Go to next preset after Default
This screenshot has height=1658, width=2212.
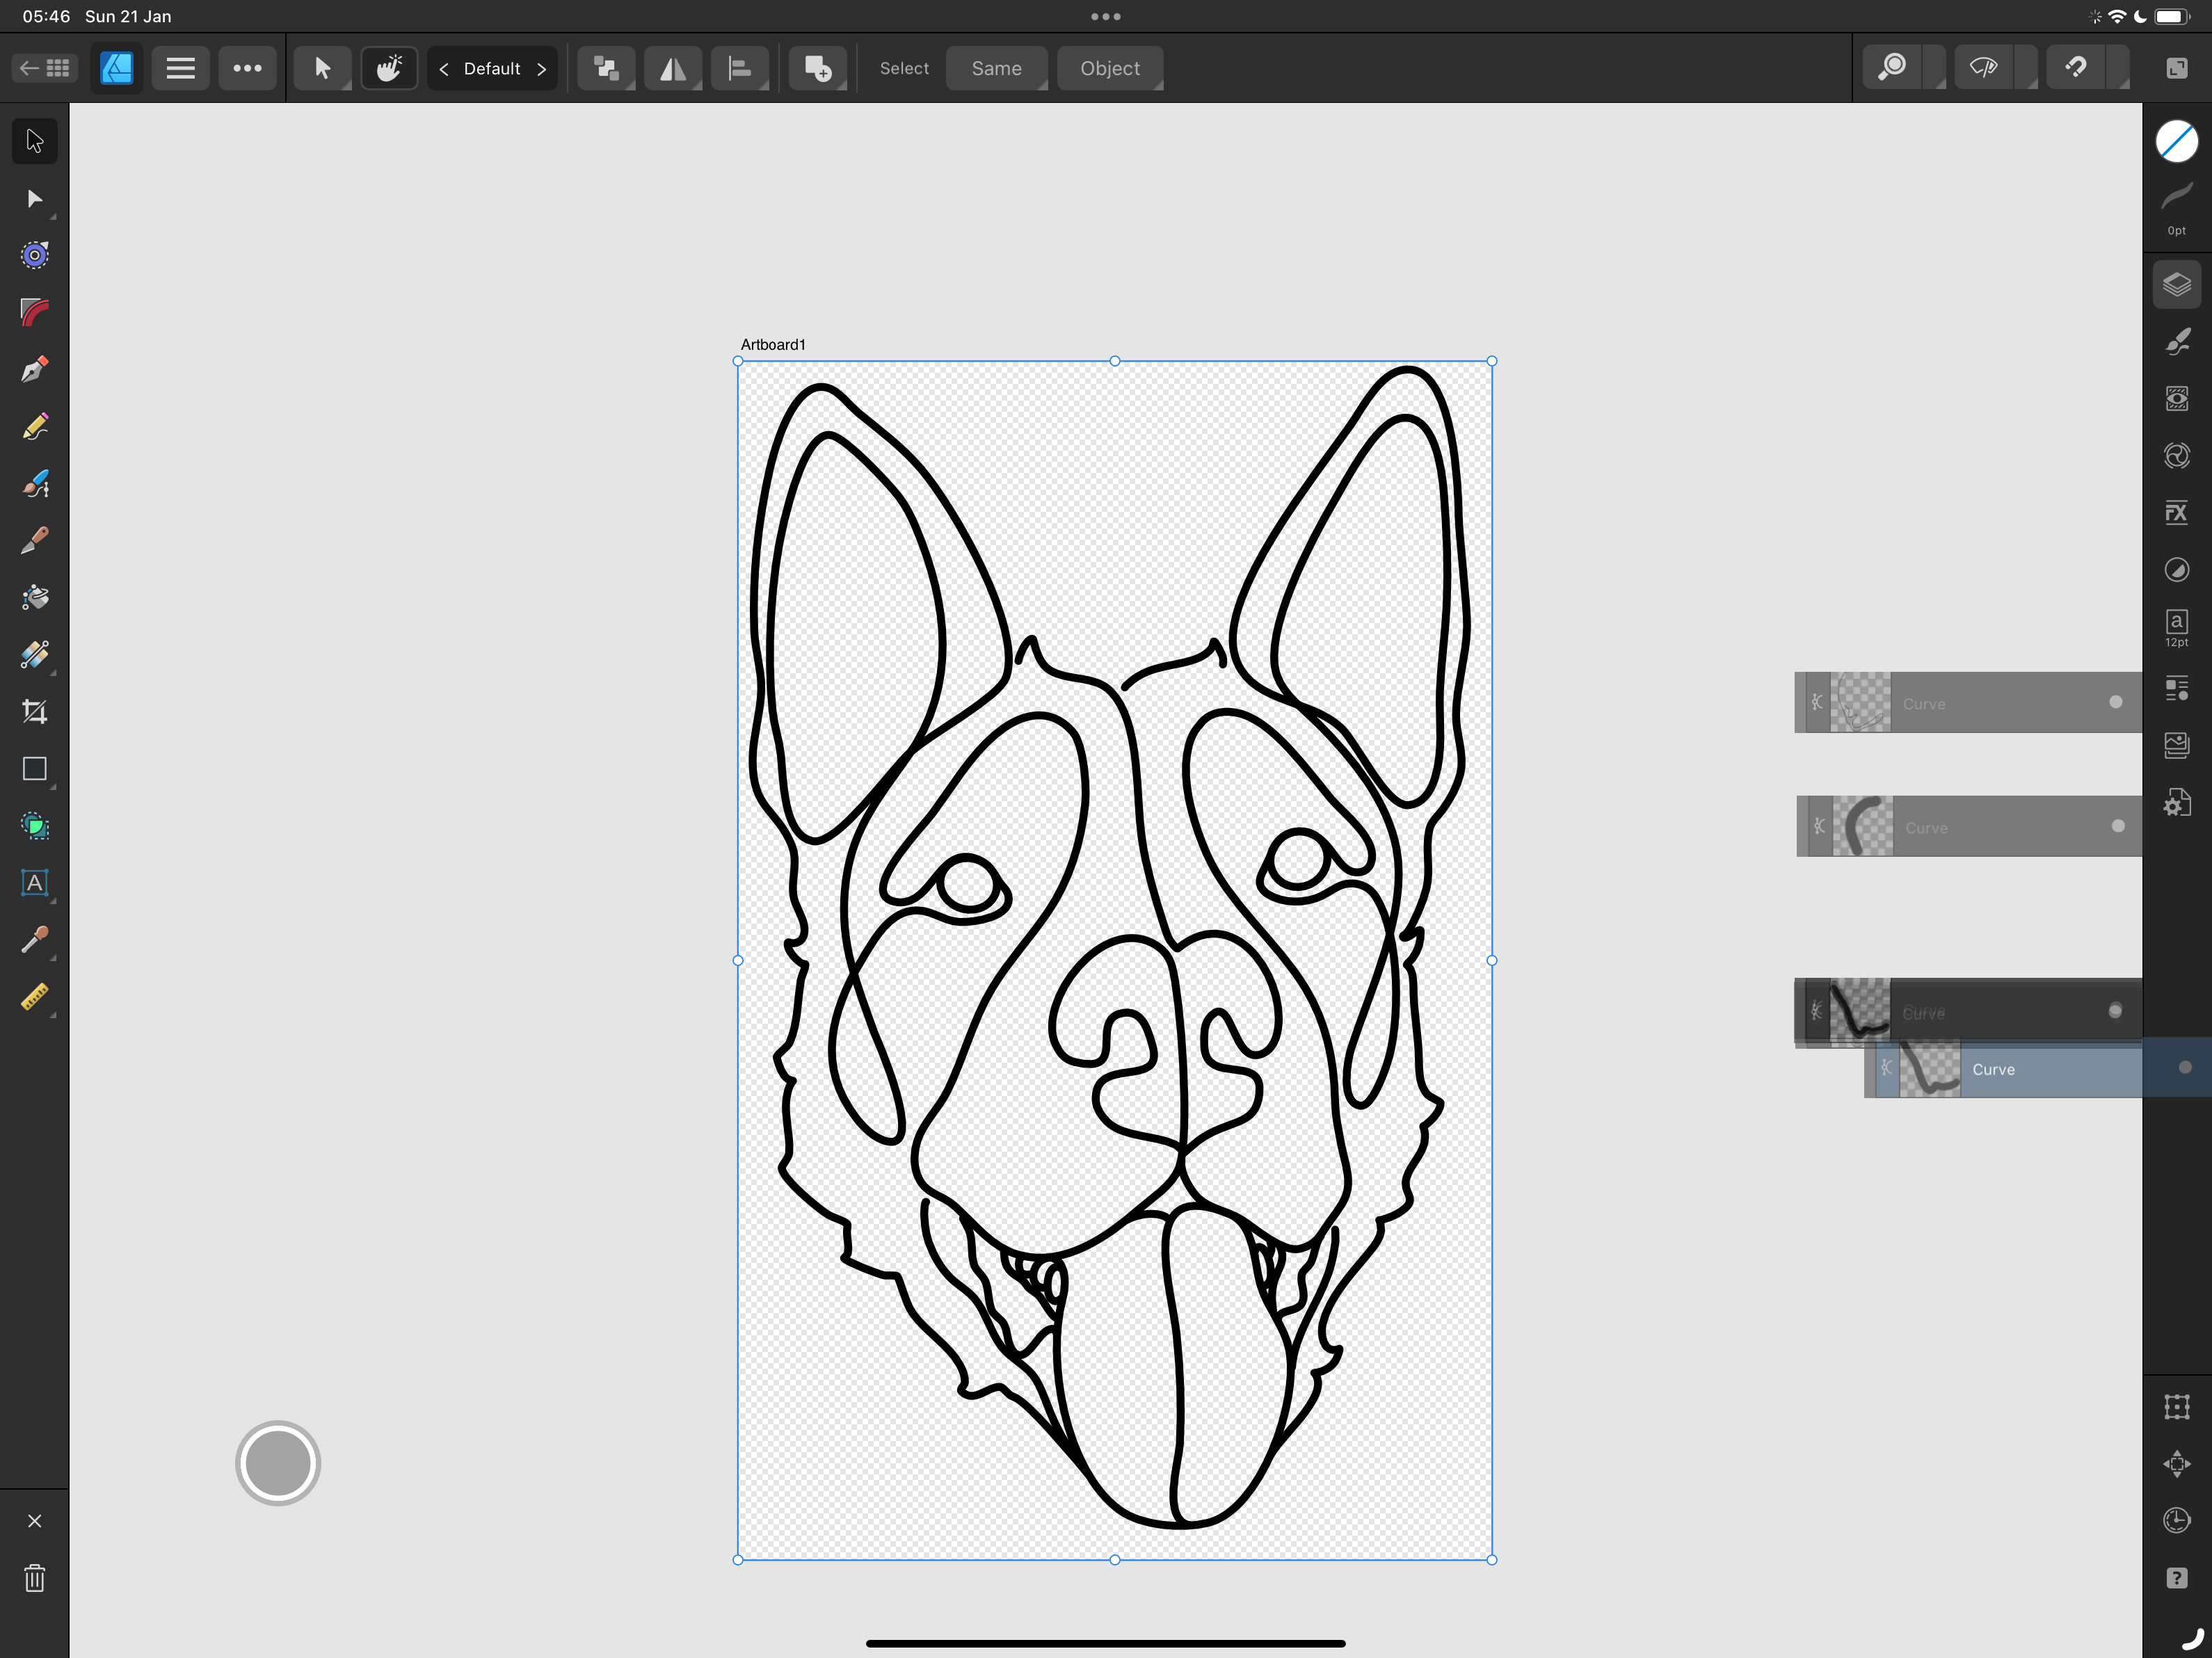tap(541, 69)
